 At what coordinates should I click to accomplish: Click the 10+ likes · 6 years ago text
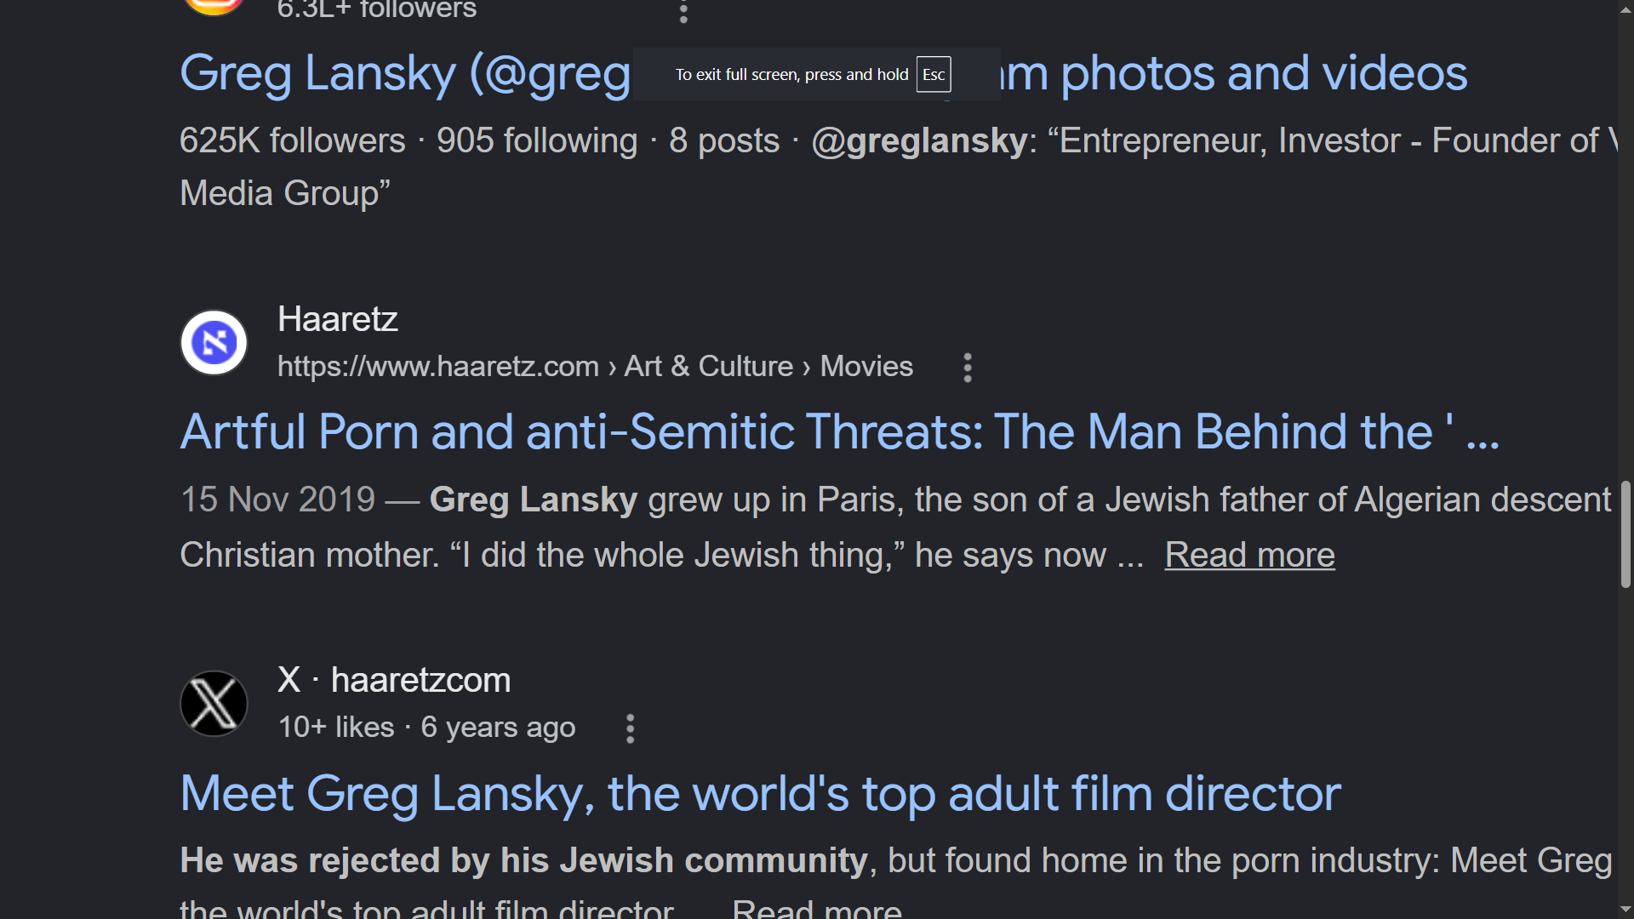click(x=426, y=728)
